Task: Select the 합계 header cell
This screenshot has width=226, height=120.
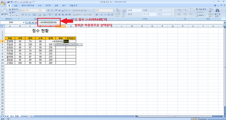Action: tap(51, 38)
